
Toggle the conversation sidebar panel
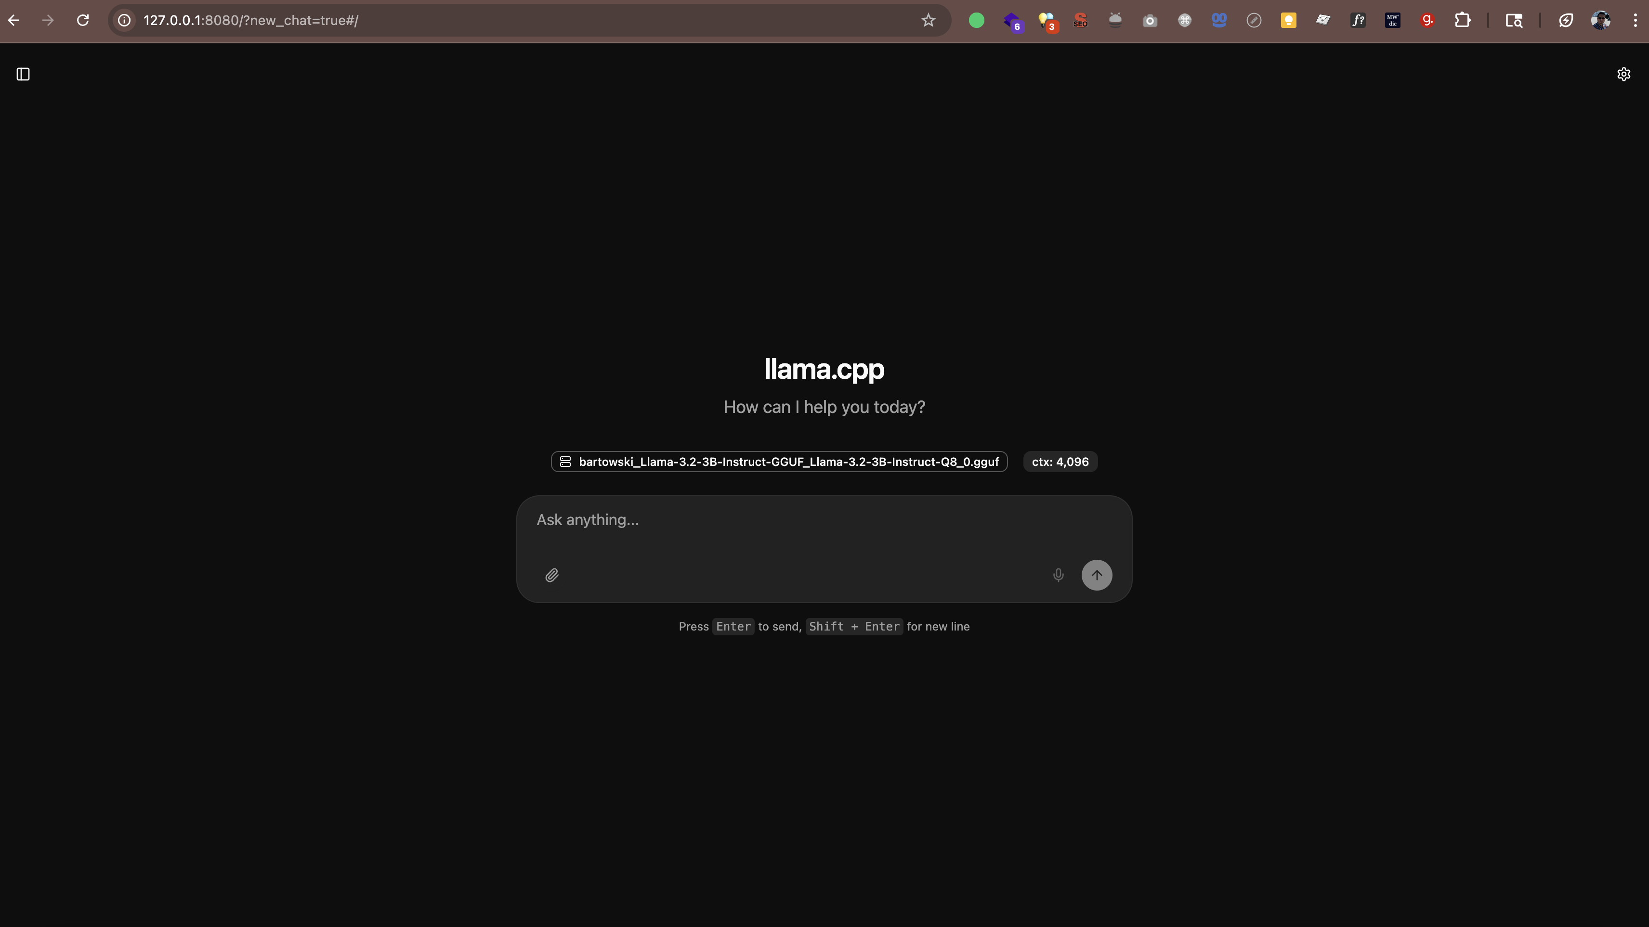point(23,74)
